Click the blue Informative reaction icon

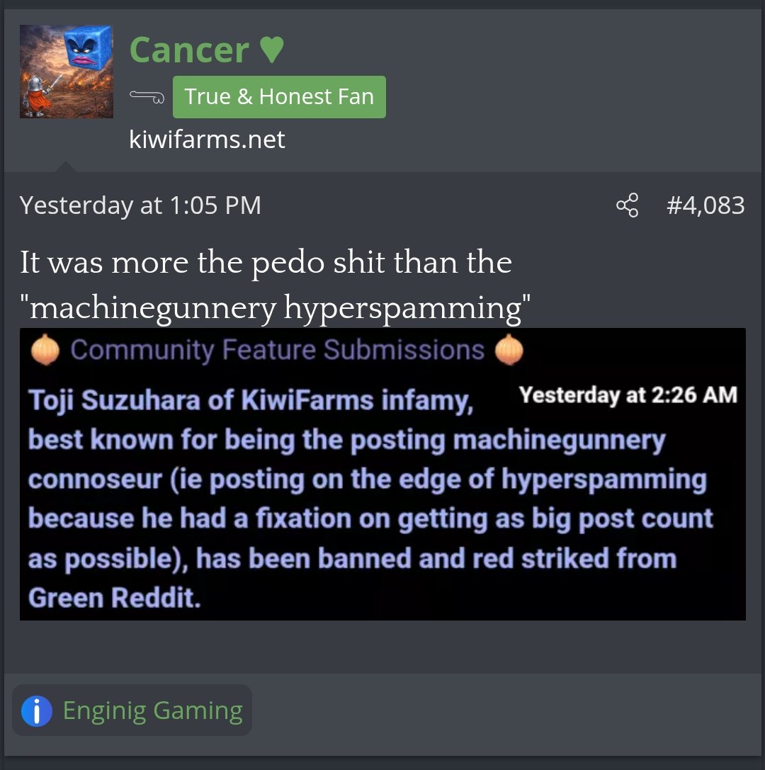[x=36, y=710]
